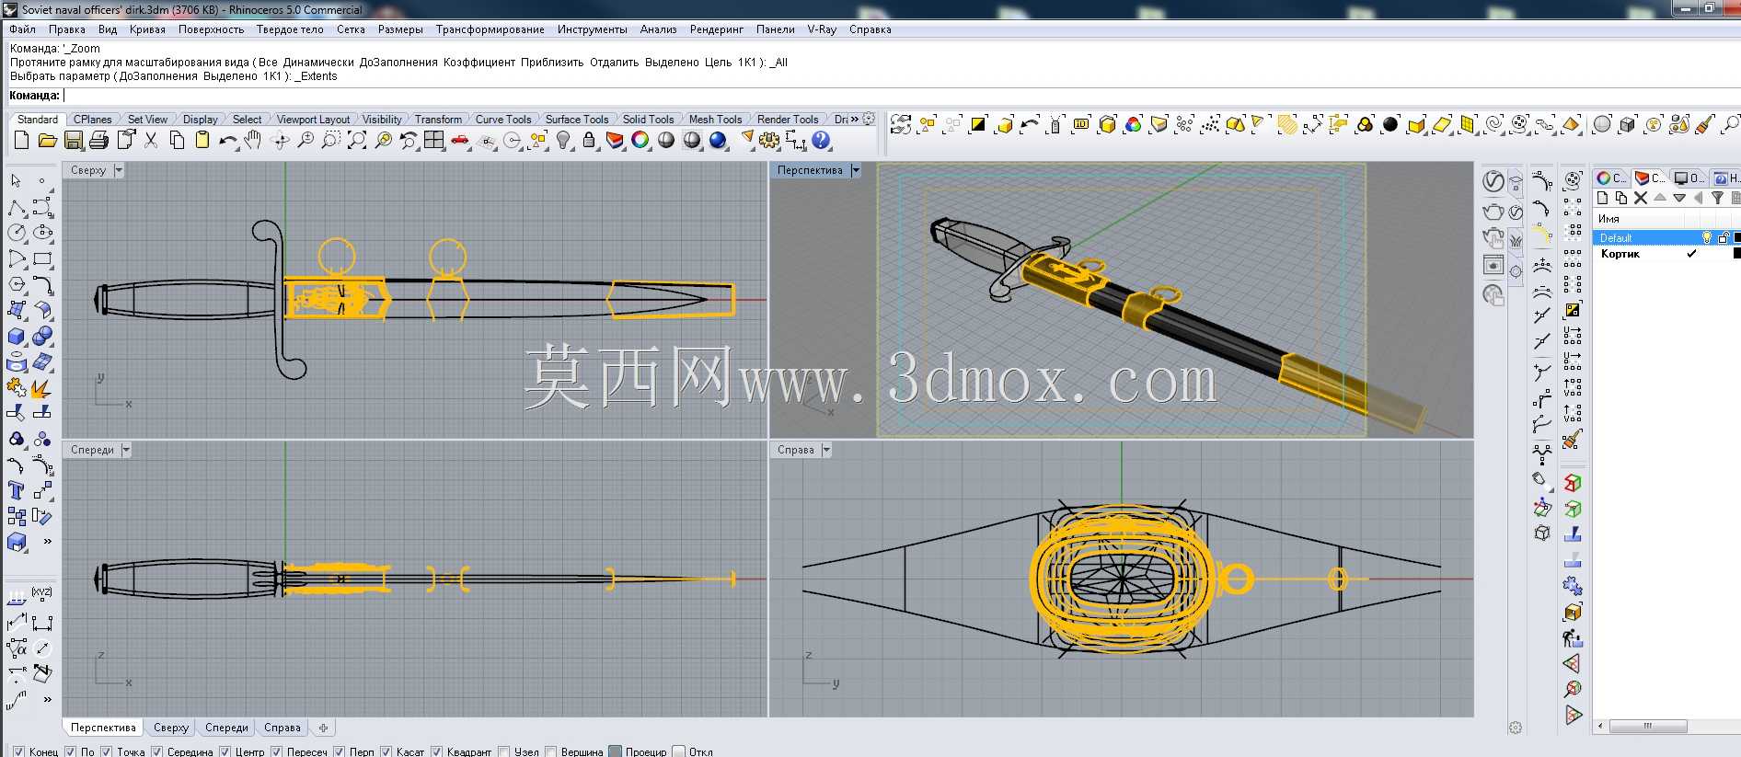Save the model with the floppy icon

click(x=74, y=140)
